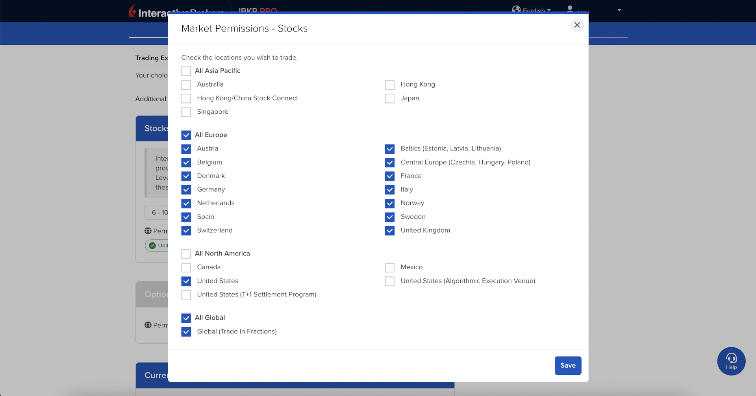
Task: Expand the English language dropdown
Action: pyautogui.click(x=537, y=10)
